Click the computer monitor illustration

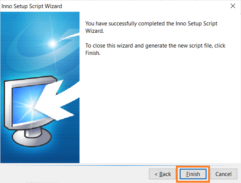(29, 111)
